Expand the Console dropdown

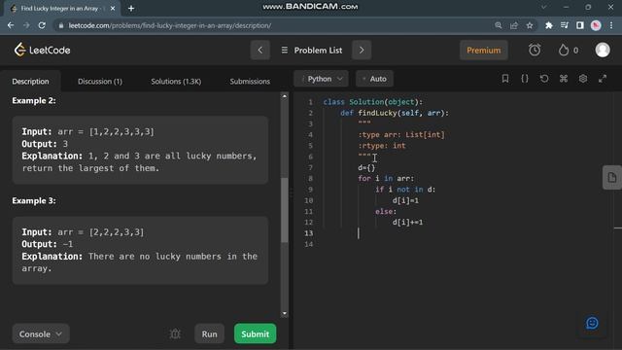[x=41, y=333]
